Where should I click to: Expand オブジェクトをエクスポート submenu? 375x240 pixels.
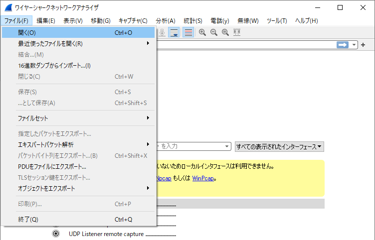pos(78,188)
